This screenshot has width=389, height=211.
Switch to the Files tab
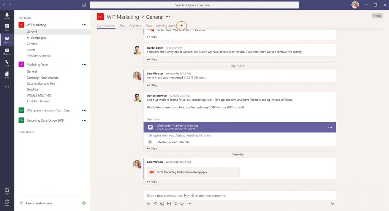coord(122,26)
